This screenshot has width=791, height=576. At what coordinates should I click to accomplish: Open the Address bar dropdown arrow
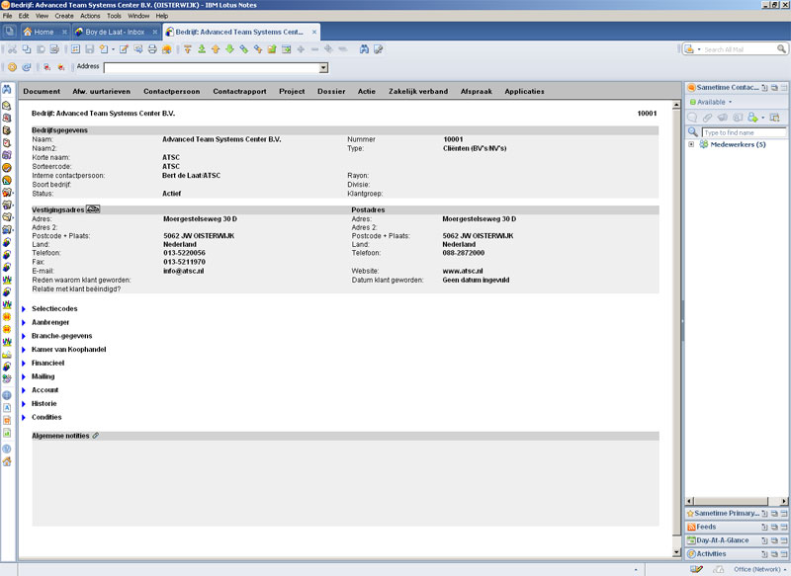click(323, 67)
